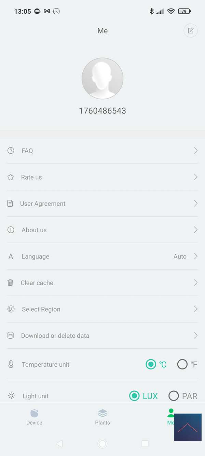
Task: Tap the Select Region globe icon
Action: click(11, 309)
